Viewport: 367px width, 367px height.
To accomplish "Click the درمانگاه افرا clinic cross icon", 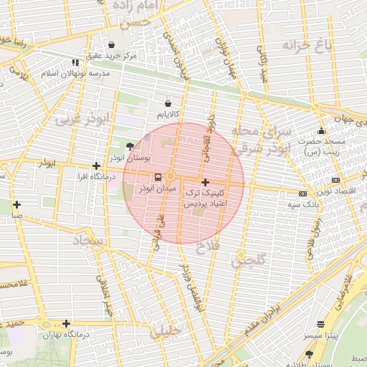I will point(96,166).
